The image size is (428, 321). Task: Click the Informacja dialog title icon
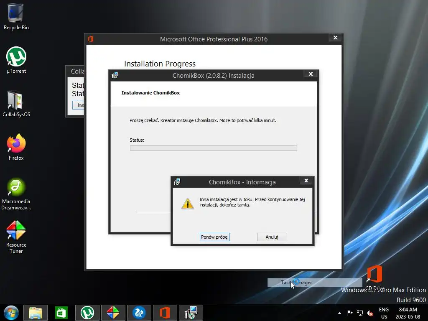[x=177, y=182]
